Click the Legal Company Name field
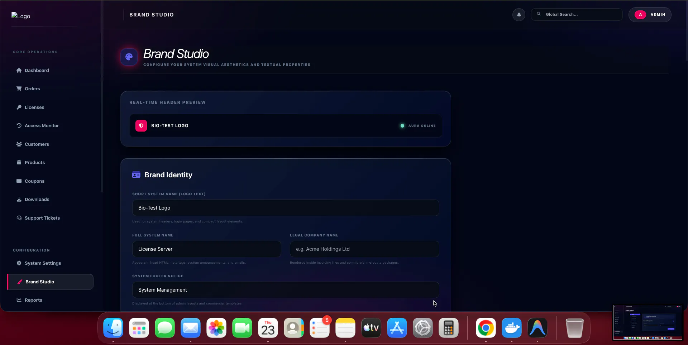The image size is (688, 345). click(364, 249)
